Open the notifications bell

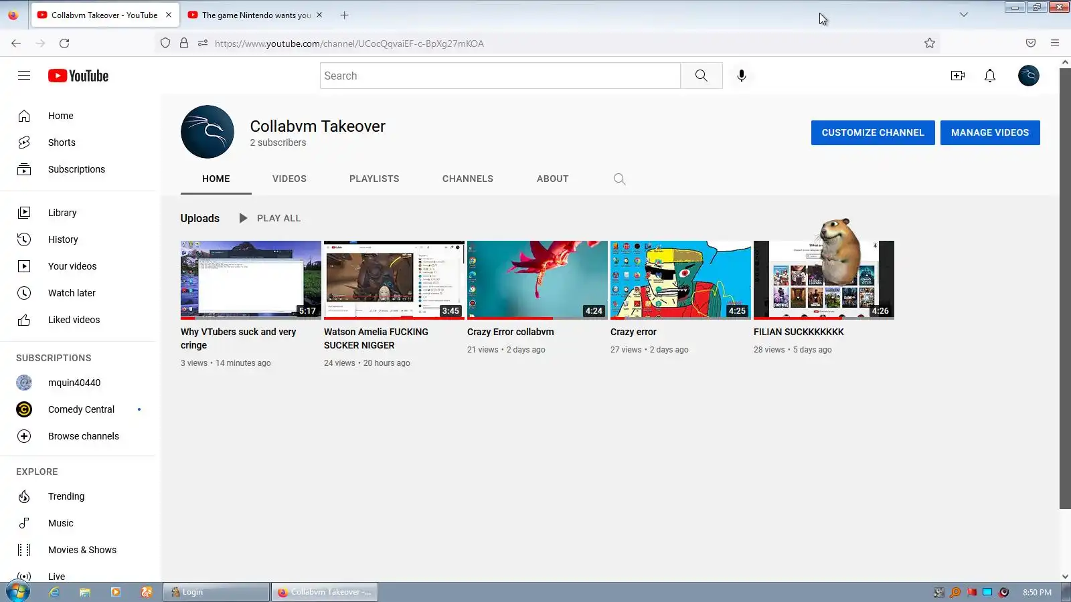[x=990, y=76]
